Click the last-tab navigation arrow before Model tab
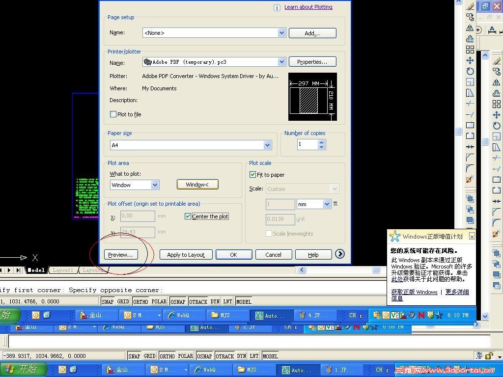This screenshot has width=503, height=377. (x=18, y=270)
